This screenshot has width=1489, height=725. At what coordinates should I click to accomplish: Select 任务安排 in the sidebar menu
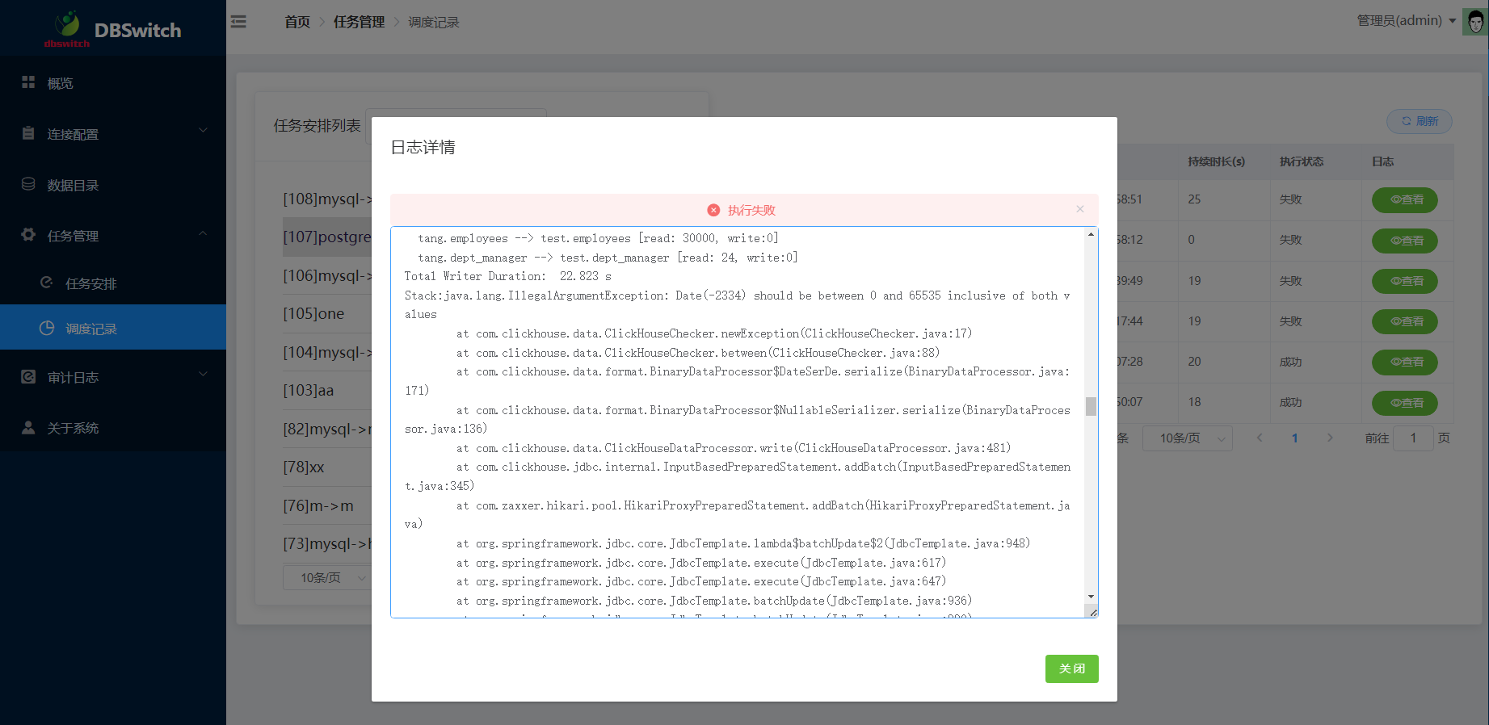90,283
